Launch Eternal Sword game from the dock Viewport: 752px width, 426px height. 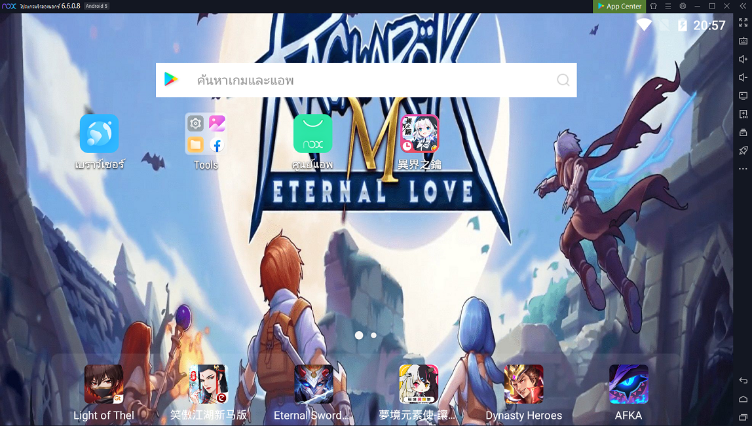pos(313,384)
